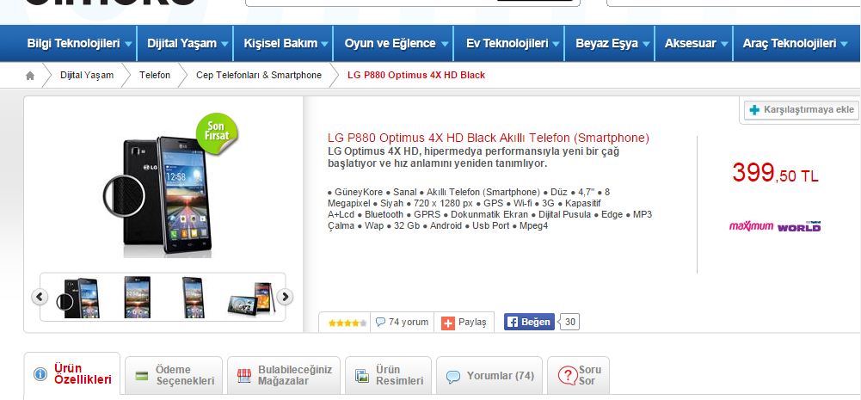Click the four-star rating stars
This screenshot has width=861, height=400.
(x=347, y=323)
